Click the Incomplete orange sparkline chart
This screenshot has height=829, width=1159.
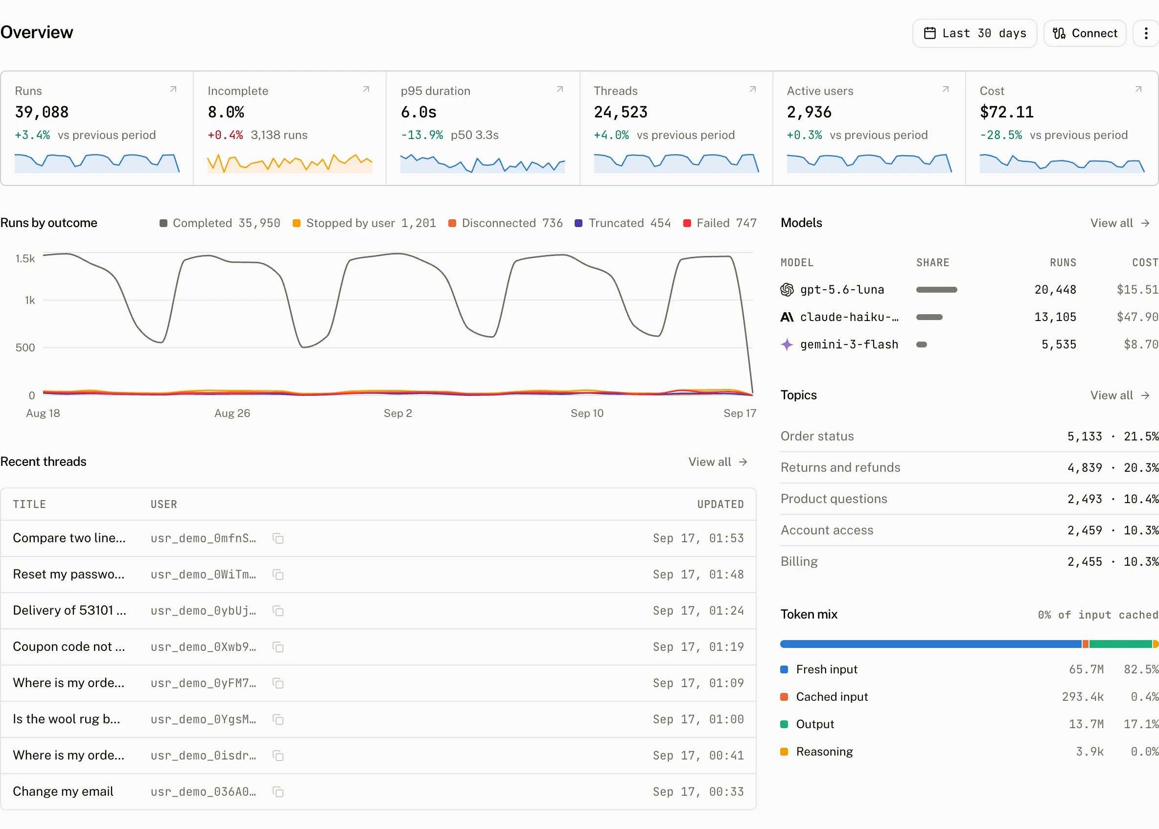click(289, 163)
